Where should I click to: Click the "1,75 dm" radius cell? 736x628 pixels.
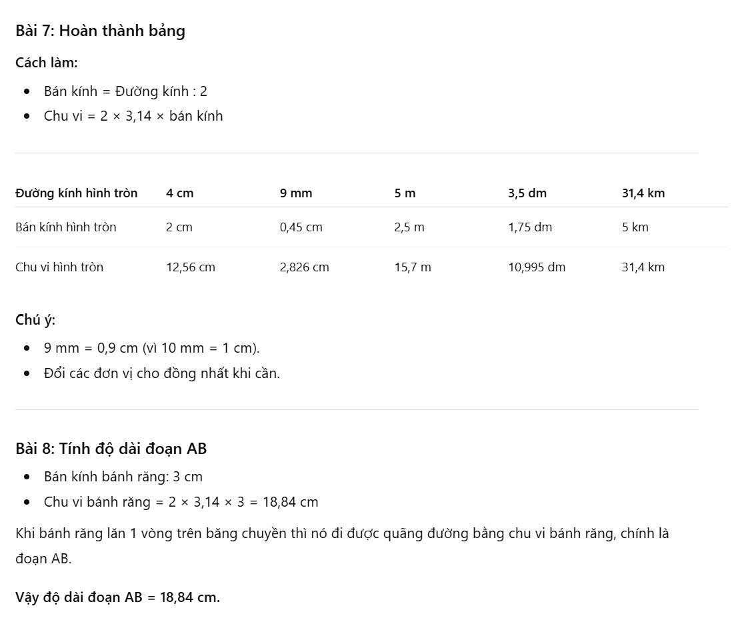click(x=530, y=227)
